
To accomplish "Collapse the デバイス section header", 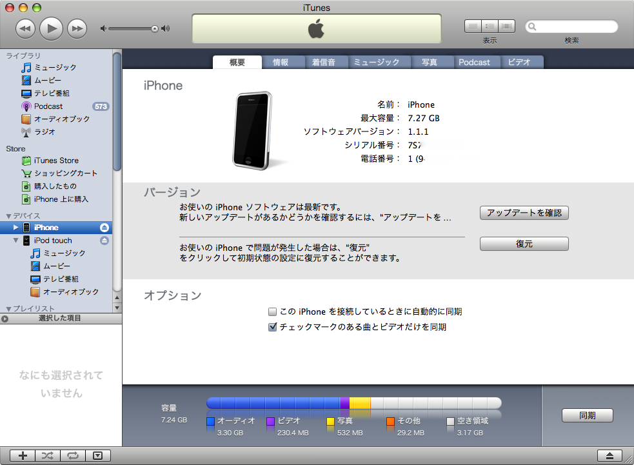I will pyautogui.click(x=9, y=216).
